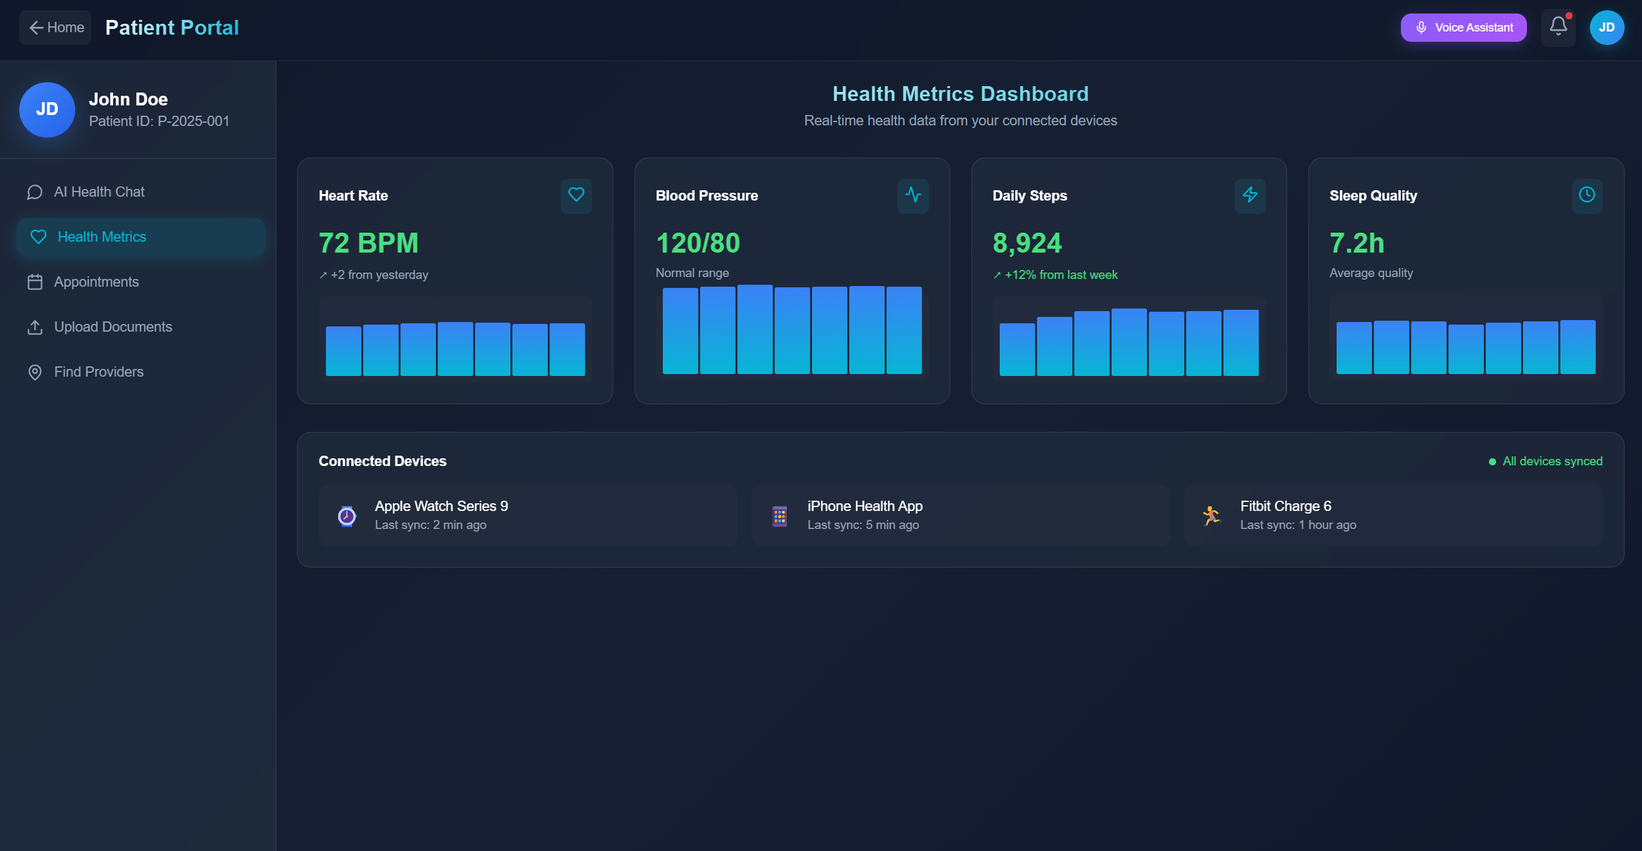Screen dimensions: 1642x851
Task: Click the pulse icon on Blood Pressure card
Action: tap(913, 195)
